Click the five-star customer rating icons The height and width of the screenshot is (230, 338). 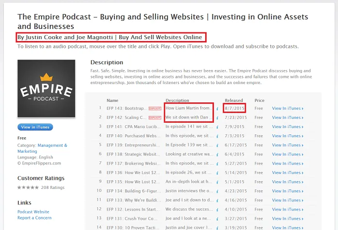[28, 187]
